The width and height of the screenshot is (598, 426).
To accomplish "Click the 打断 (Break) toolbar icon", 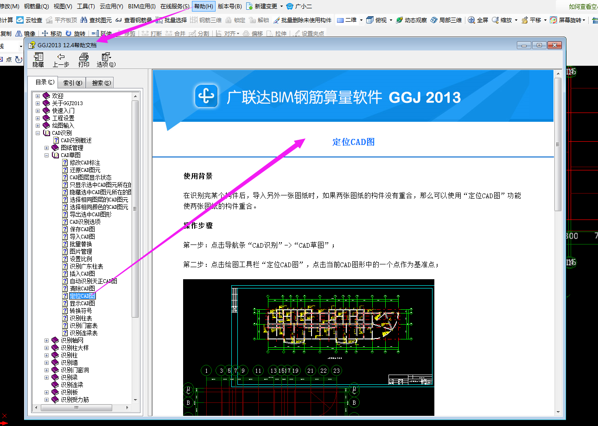I will pyautogui.click(x=146, y=33).
